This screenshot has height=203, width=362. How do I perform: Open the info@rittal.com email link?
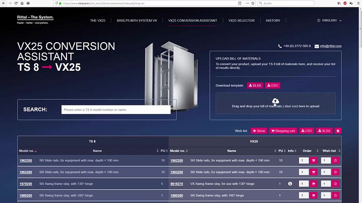coord(330,46)
